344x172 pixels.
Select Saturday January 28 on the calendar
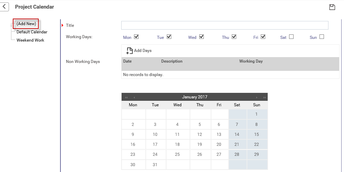point(237,154)
